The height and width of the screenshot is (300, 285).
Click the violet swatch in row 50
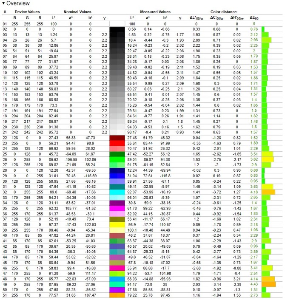(x=117, y=290)
